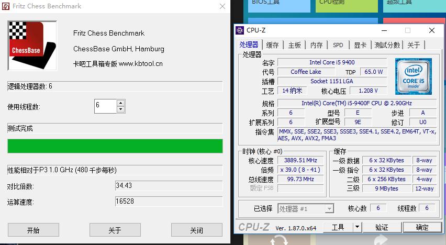Click the instruction set list starting with MMX
The width and height of the screenshot is (446, 245).
coord(356,135)
